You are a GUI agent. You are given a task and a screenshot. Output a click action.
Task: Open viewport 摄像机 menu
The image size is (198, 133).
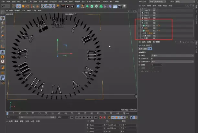pyautogui.click(x=17, y=11)
